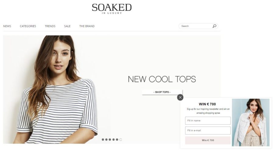Viewport: 274px width, 150px height.
Task: Open the NEWS menu item
Action: pos(7,26)
